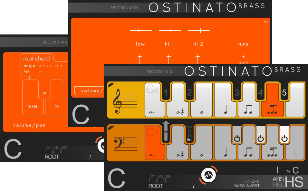Click the horizontal slider above 'hi 2'
The height and width of the screenshot is (191, 308).
199,31
